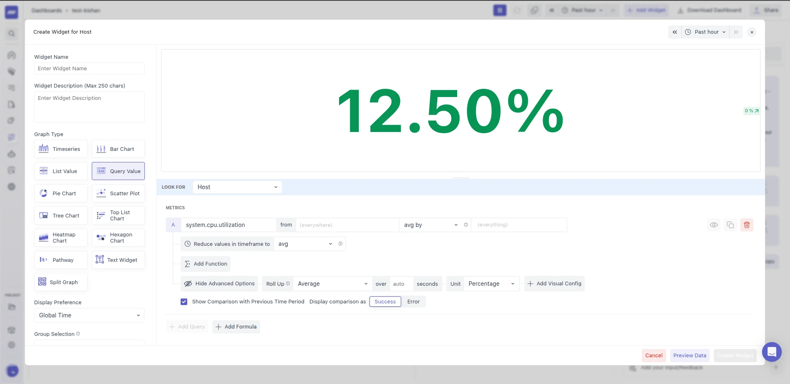
Task: Open the Look For Host dropdown
Action: (x=237, y=187)
